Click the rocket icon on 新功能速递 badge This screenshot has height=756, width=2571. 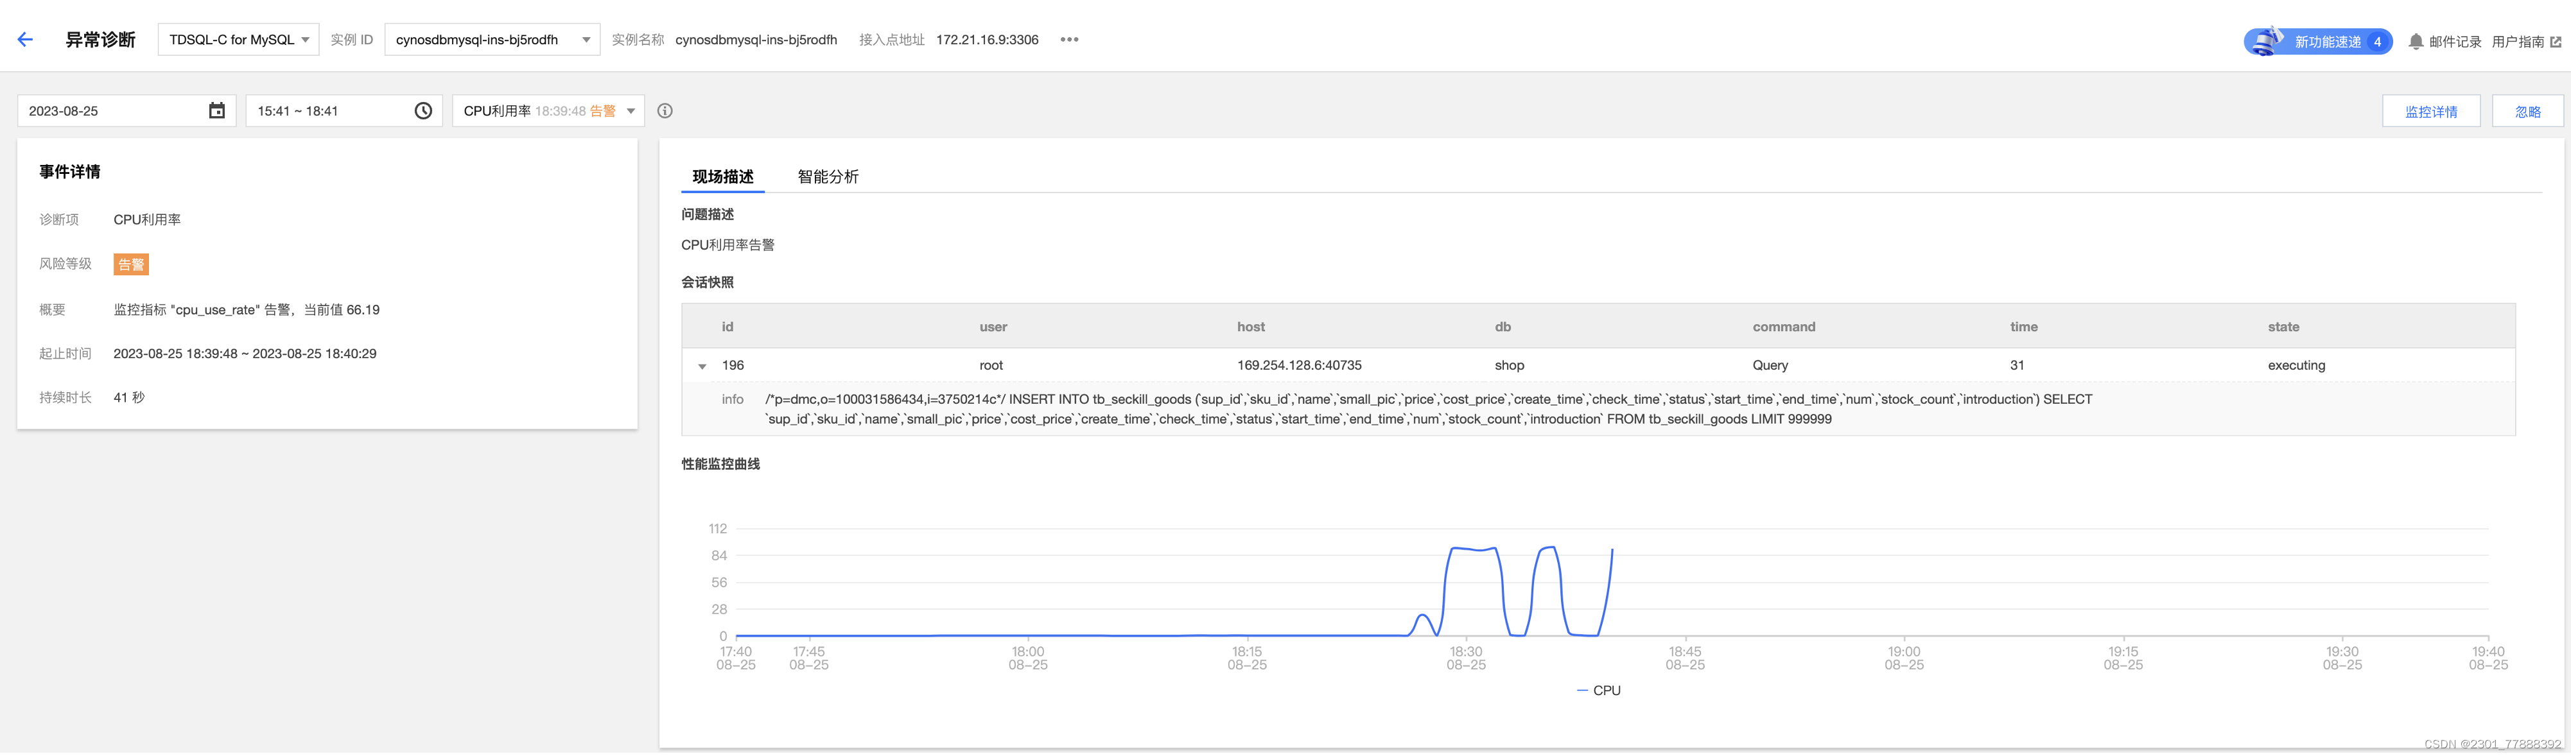2267,41
